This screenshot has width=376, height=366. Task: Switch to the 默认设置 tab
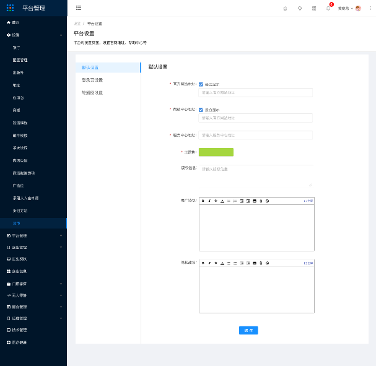pos(108,68)
